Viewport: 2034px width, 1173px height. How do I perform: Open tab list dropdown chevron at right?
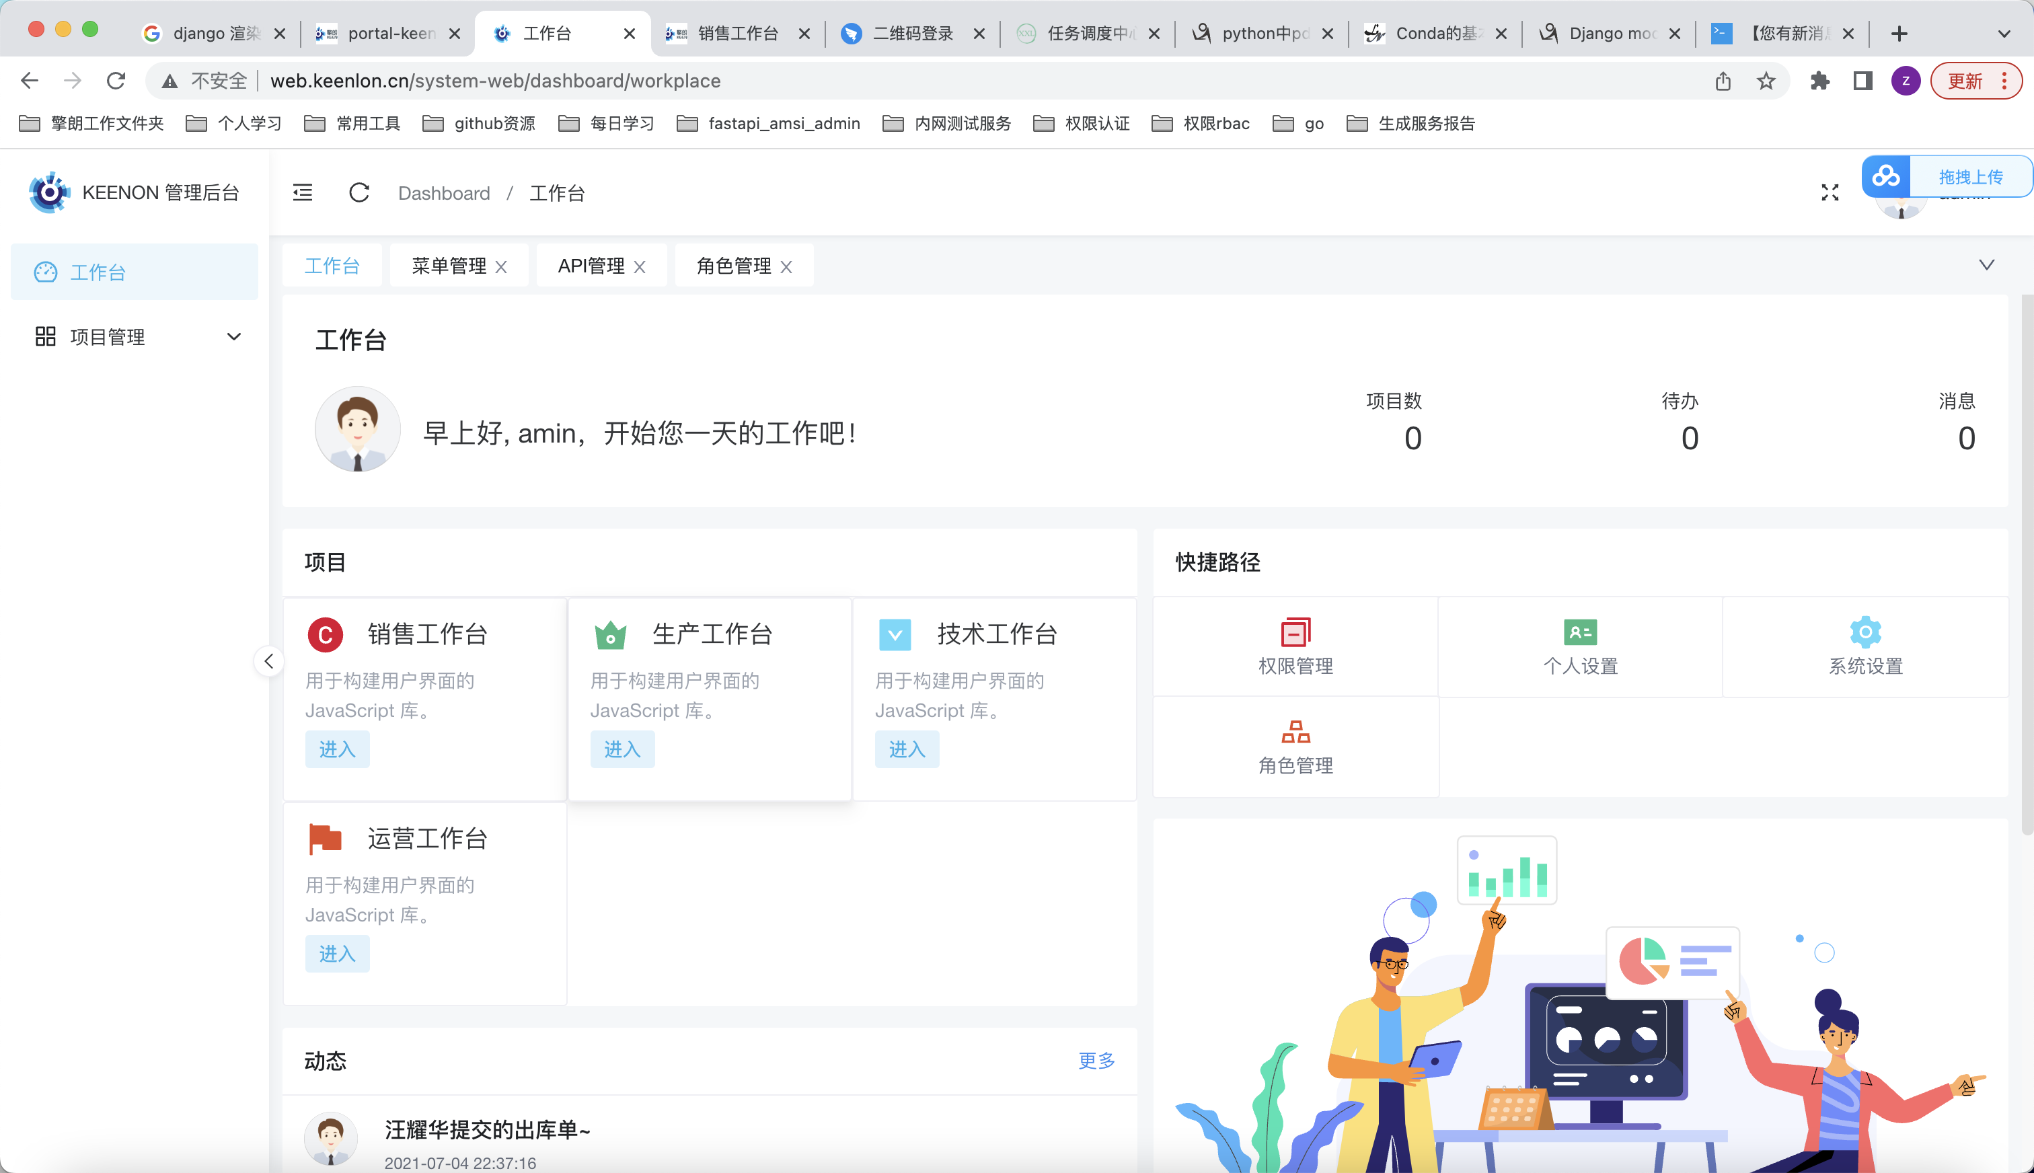pos(1986,265)
